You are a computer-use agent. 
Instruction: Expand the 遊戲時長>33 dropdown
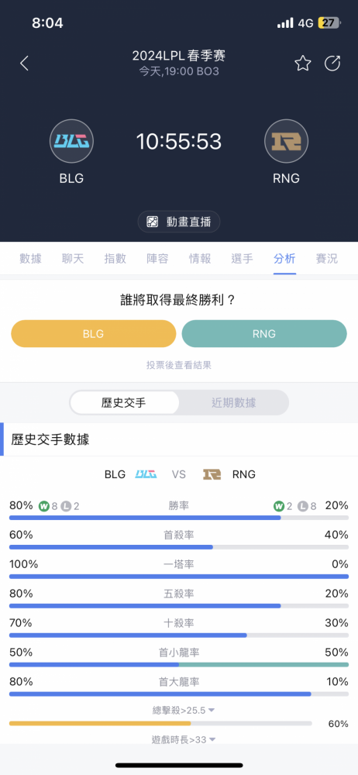[x=184, y=740]
